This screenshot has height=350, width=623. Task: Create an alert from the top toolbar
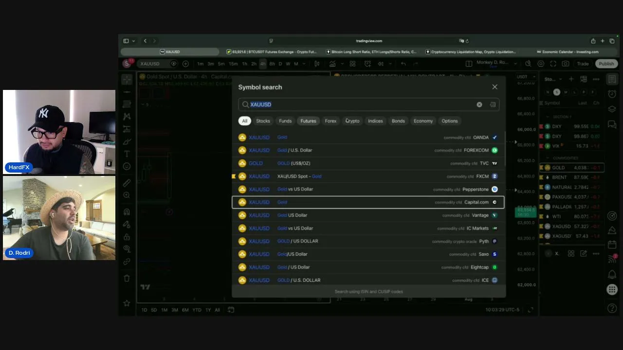click(367, 64)
